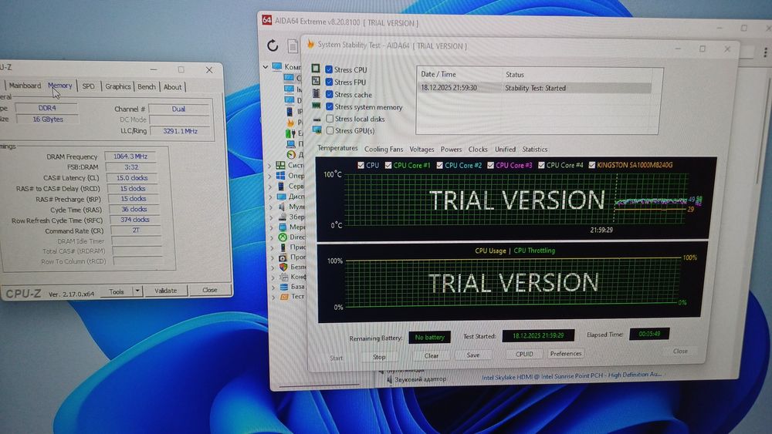Select the Stability Test: Started log row
Screen dimensions: 772x434
(534, 88)
